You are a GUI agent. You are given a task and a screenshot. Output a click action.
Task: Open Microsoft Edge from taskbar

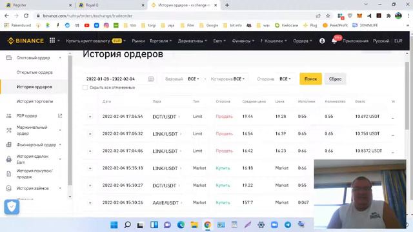[x=181, y=225]
